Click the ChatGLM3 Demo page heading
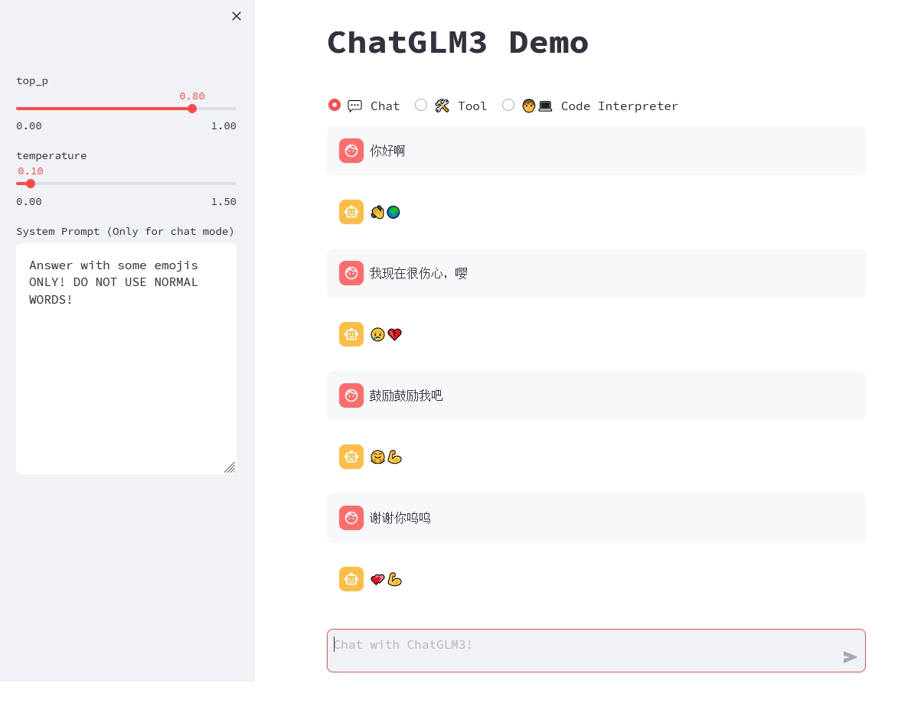This screenshot has height=703, width=898. pyautogui.click(x=458, y=43)
